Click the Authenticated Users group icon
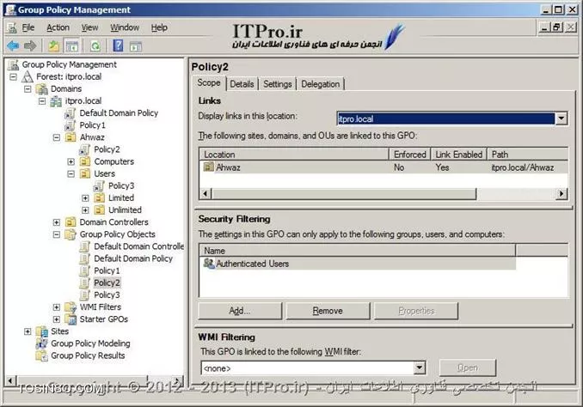 pyautogui.click(x=209, y=264)
